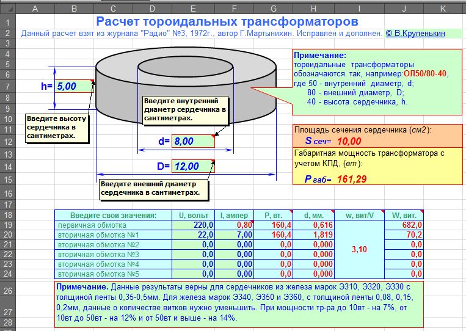Select primary winding current cell 0,80
466x331 pixels.
(x=234, y=225)
